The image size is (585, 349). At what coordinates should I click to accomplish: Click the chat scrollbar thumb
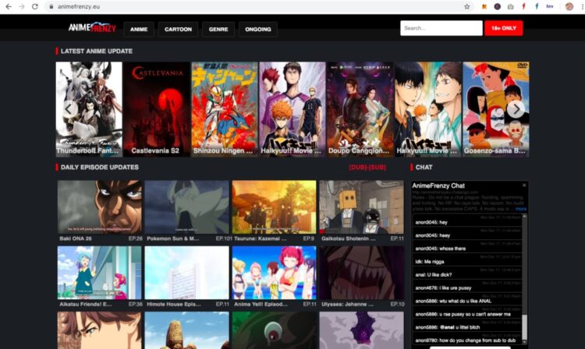[x=524, y=327]
